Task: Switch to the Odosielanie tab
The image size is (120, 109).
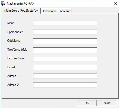Action: (49, 11)
